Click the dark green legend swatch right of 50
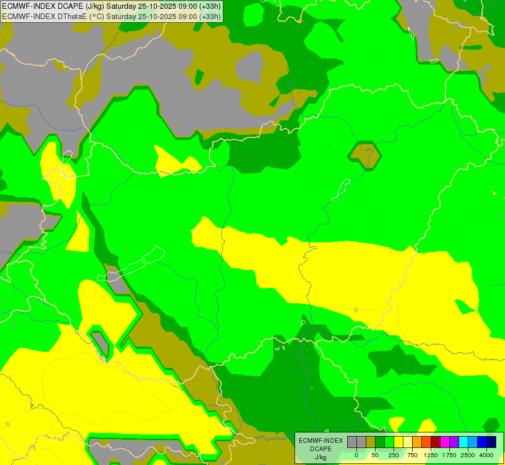Image resolution: width=505 pixels, height=465 pixels. pos(380,442)
